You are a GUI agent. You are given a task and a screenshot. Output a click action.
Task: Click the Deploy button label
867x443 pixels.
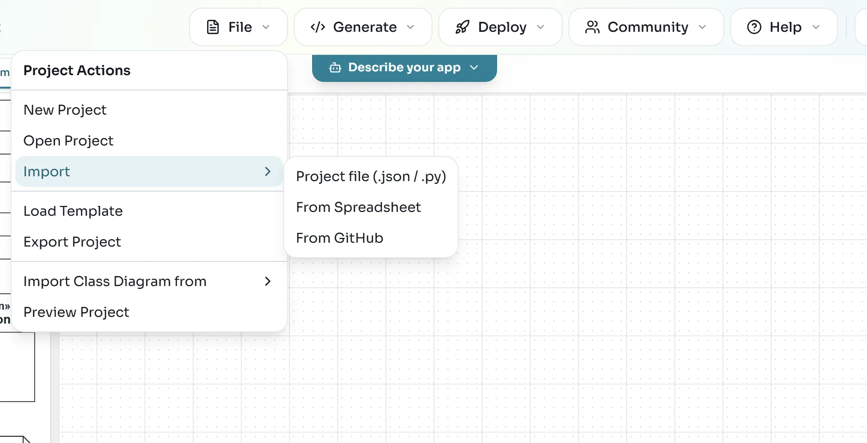click(502, 27)
